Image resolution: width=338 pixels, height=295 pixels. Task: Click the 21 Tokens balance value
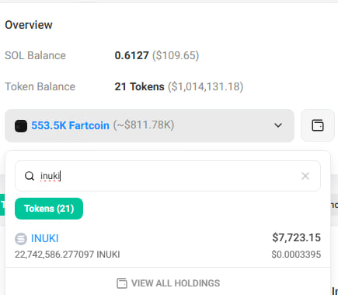(x=139, y=86)
